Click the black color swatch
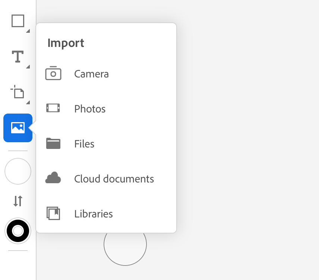Screen dimensions: 319x280 pyautogui.click(x=18, y=231)
